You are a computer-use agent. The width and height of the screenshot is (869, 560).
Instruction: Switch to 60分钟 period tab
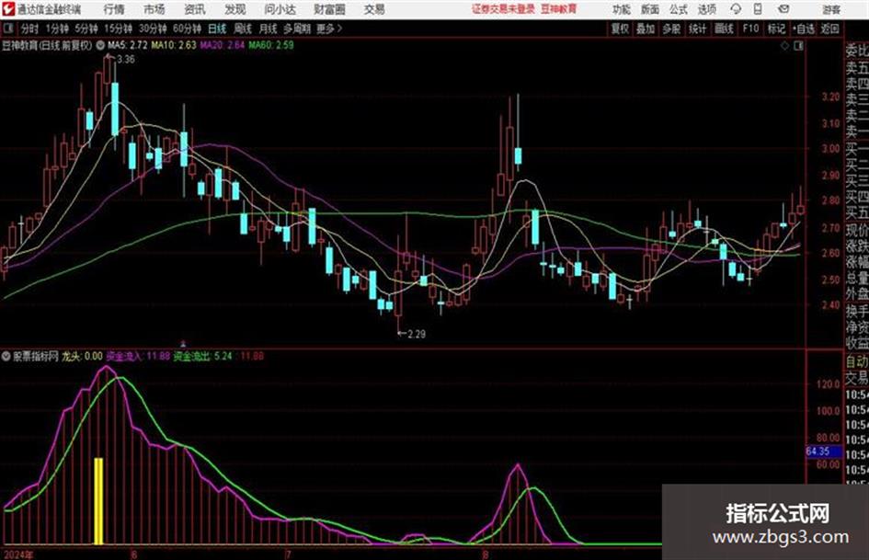click(187, 29)
